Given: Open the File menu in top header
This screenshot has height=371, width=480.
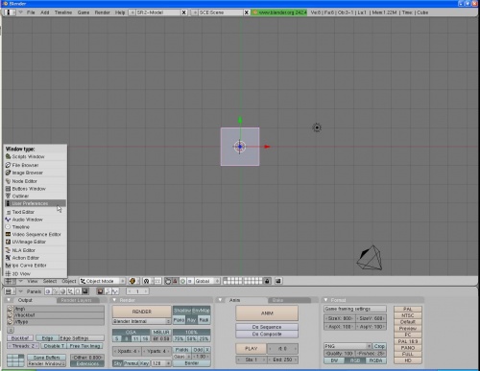Looking at the screenshot, I should tap(31, 12).
